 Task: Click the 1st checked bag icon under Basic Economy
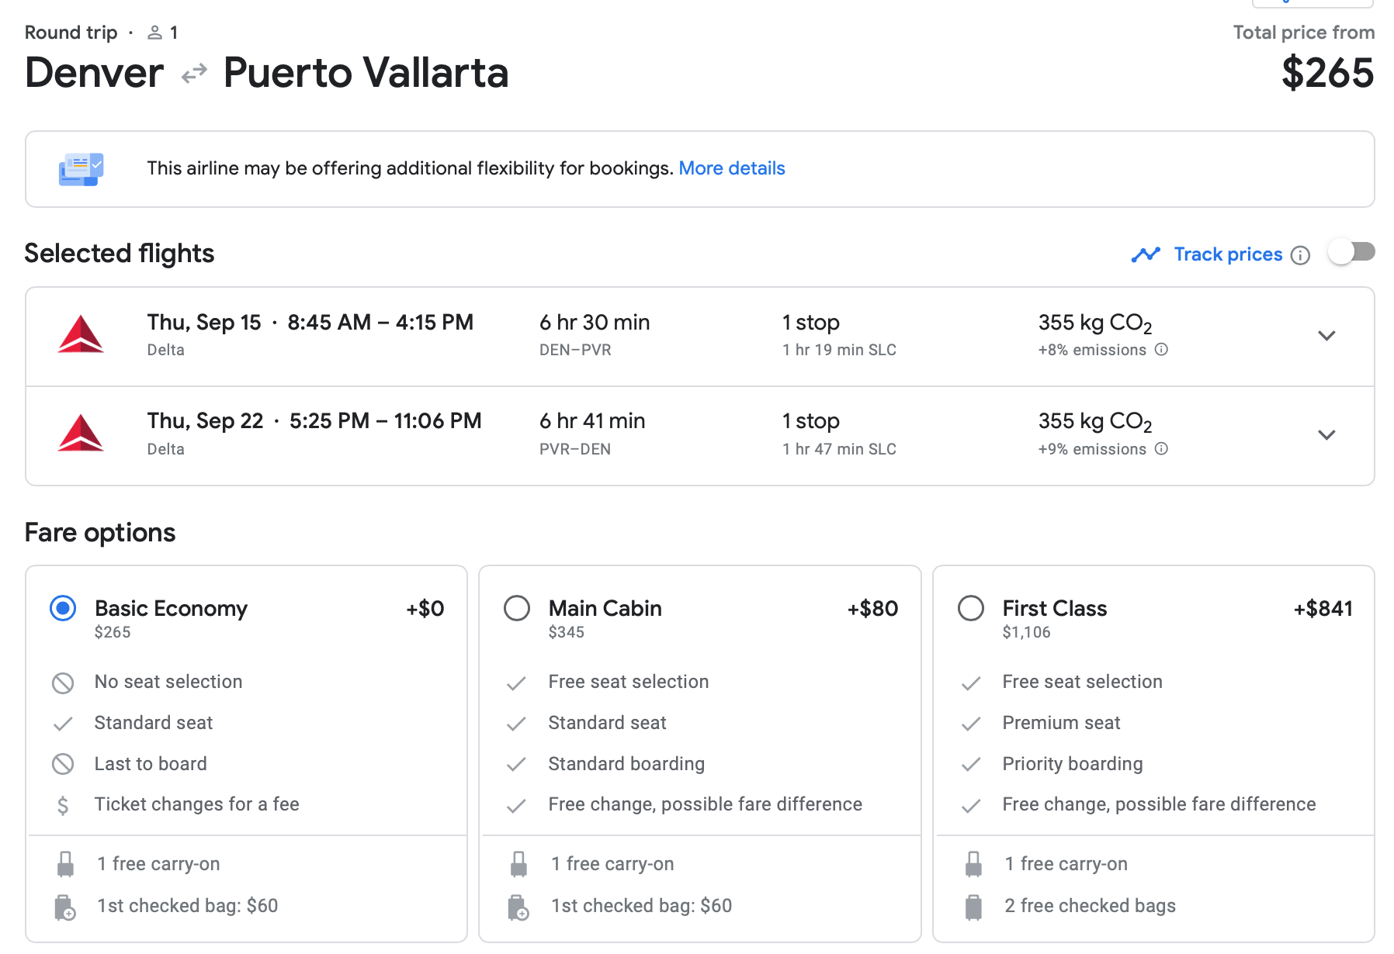pos(65,907)
